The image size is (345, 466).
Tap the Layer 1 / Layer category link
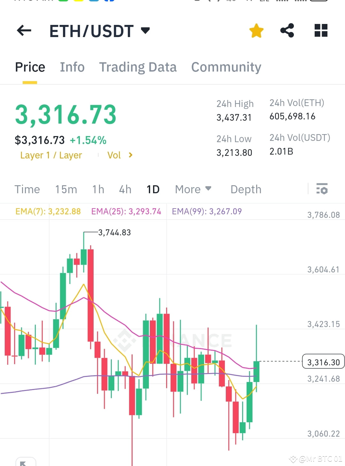tap(51, 155)
